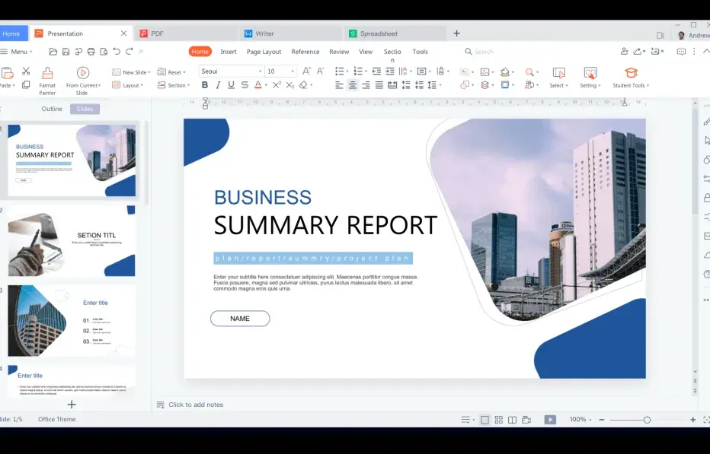
Task: Increase font size with the larger A icon
Action: pyautogui.click(x=306, y=71)
